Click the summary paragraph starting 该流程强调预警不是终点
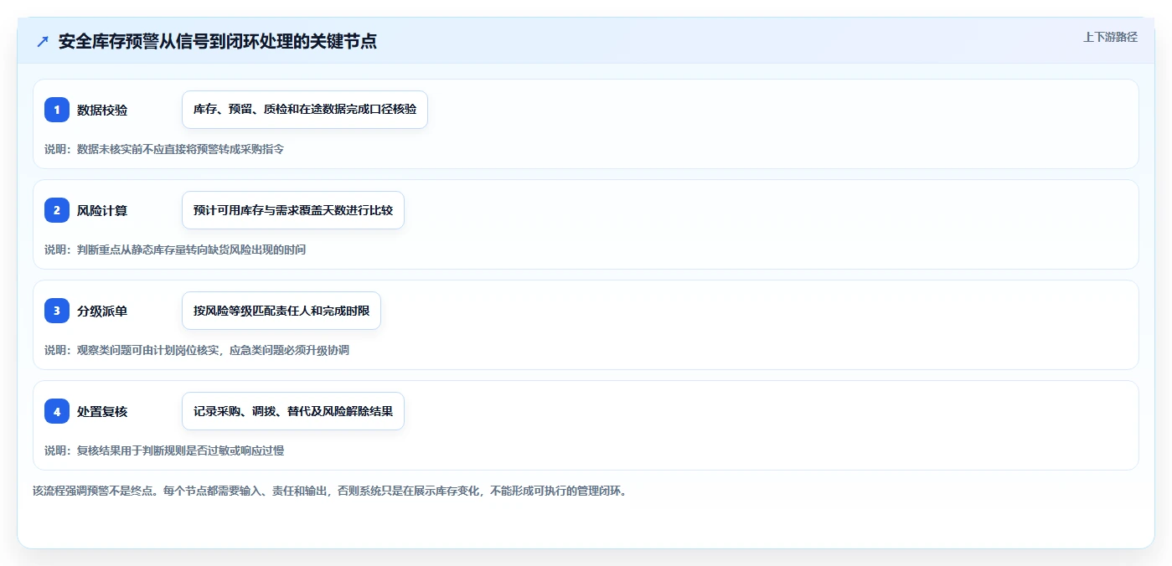The width and height of the screenshot is (1172, 566). 329,491
